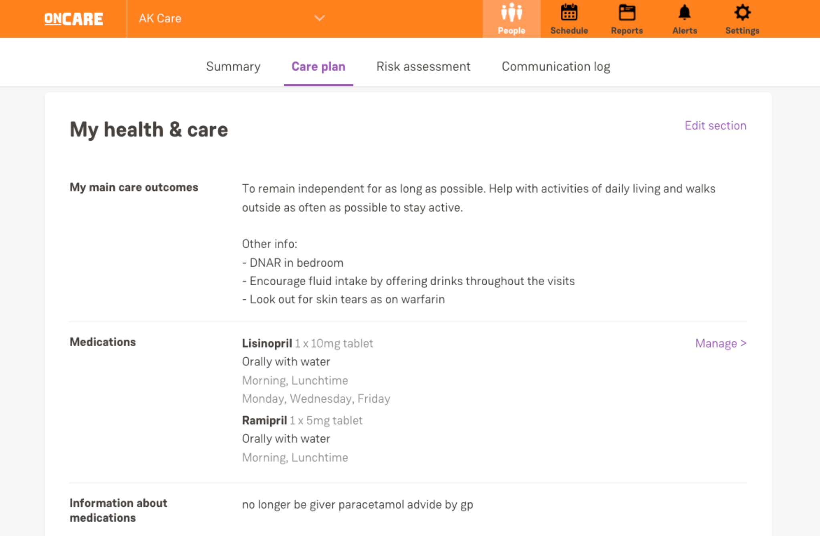Select the Lisinopril medication entry
820x536 pixels.
click(x=267, y=343)
